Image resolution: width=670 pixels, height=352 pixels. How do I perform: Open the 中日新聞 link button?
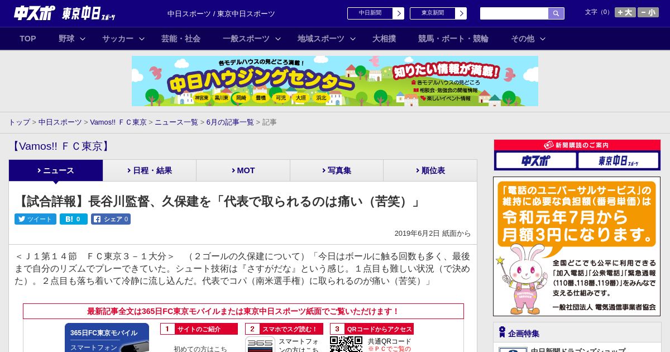(370, 13)
